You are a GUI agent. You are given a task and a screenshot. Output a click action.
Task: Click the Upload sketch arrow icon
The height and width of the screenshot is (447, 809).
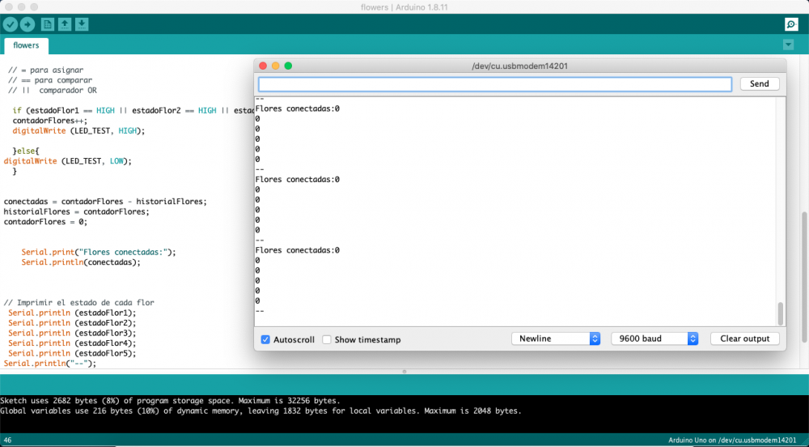coord(28,24)
